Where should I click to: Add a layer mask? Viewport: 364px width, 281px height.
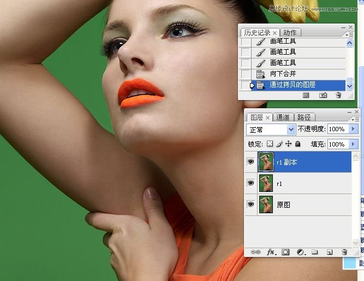[x=285, y=252]
